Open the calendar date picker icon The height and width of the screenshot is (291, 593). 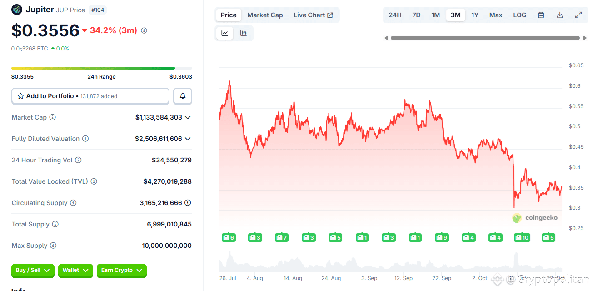[541, 15]
